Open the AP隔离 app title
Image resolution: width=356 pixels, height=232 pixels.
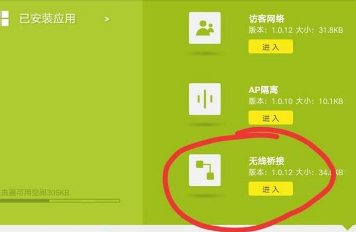click(x=264, y=90)
